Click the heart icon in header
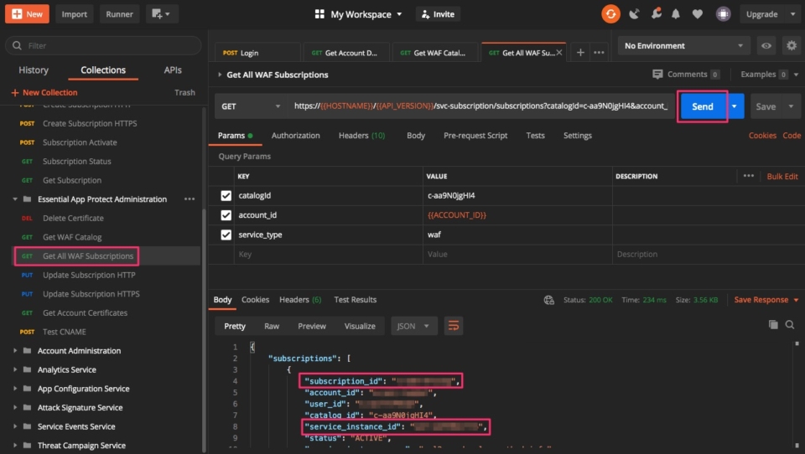805x454 pixels. 697,14
